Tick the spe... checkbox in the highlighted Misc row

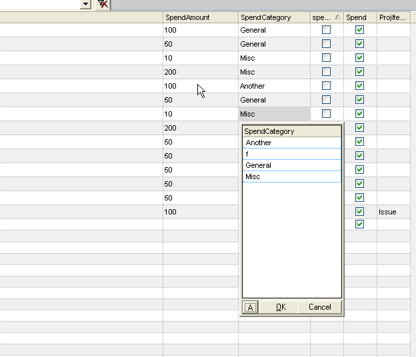326,114
